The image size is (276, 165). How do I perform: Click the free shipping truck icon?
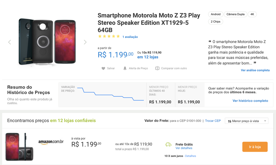point(168,145)
